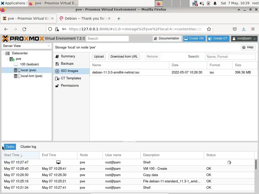The width and height of the screenshot is (259, 194).
Task: Open Firefox downloads panel
Action: pos(244,29)
